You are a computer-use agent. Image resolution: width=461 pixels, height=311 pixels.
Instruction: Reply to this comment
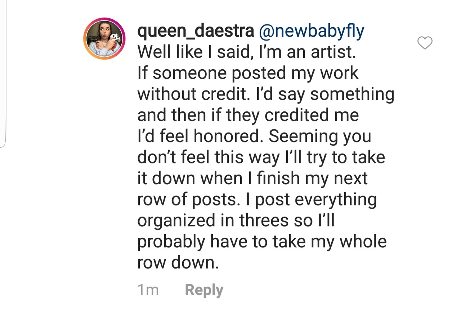click(x=204, y=290)
